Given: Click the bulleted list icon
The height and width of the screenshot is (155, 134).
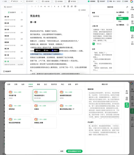Looking at the screenshot, I should tap(68, 6).
